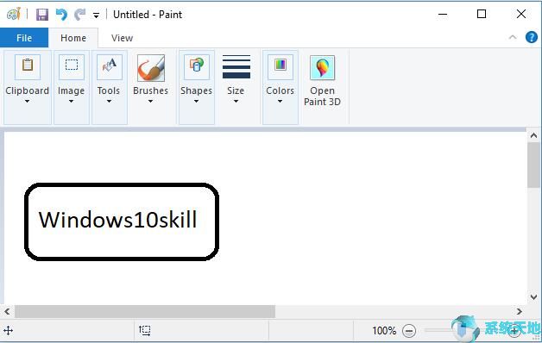Screen dimensions: 542x343
Task: Expand the Tools group dropdown arrow
Action: (109, 101)
